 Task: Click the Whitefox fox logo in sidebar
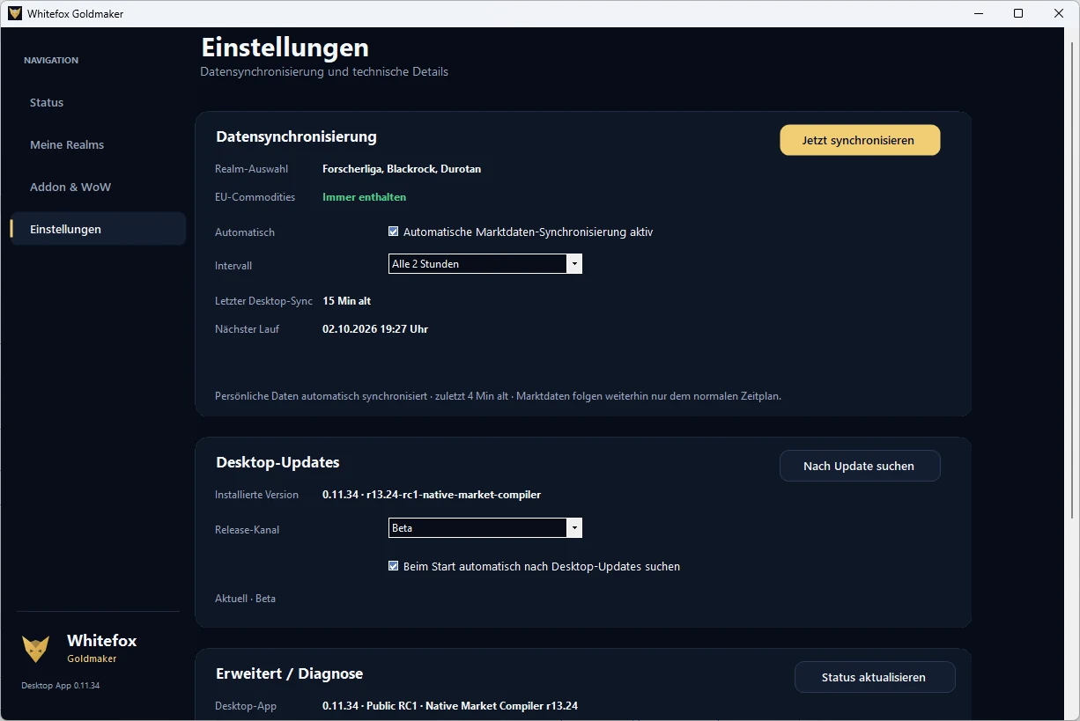tap(36, 649)
